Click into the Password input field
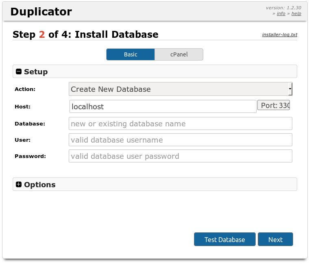 click(x=181, y=156)
